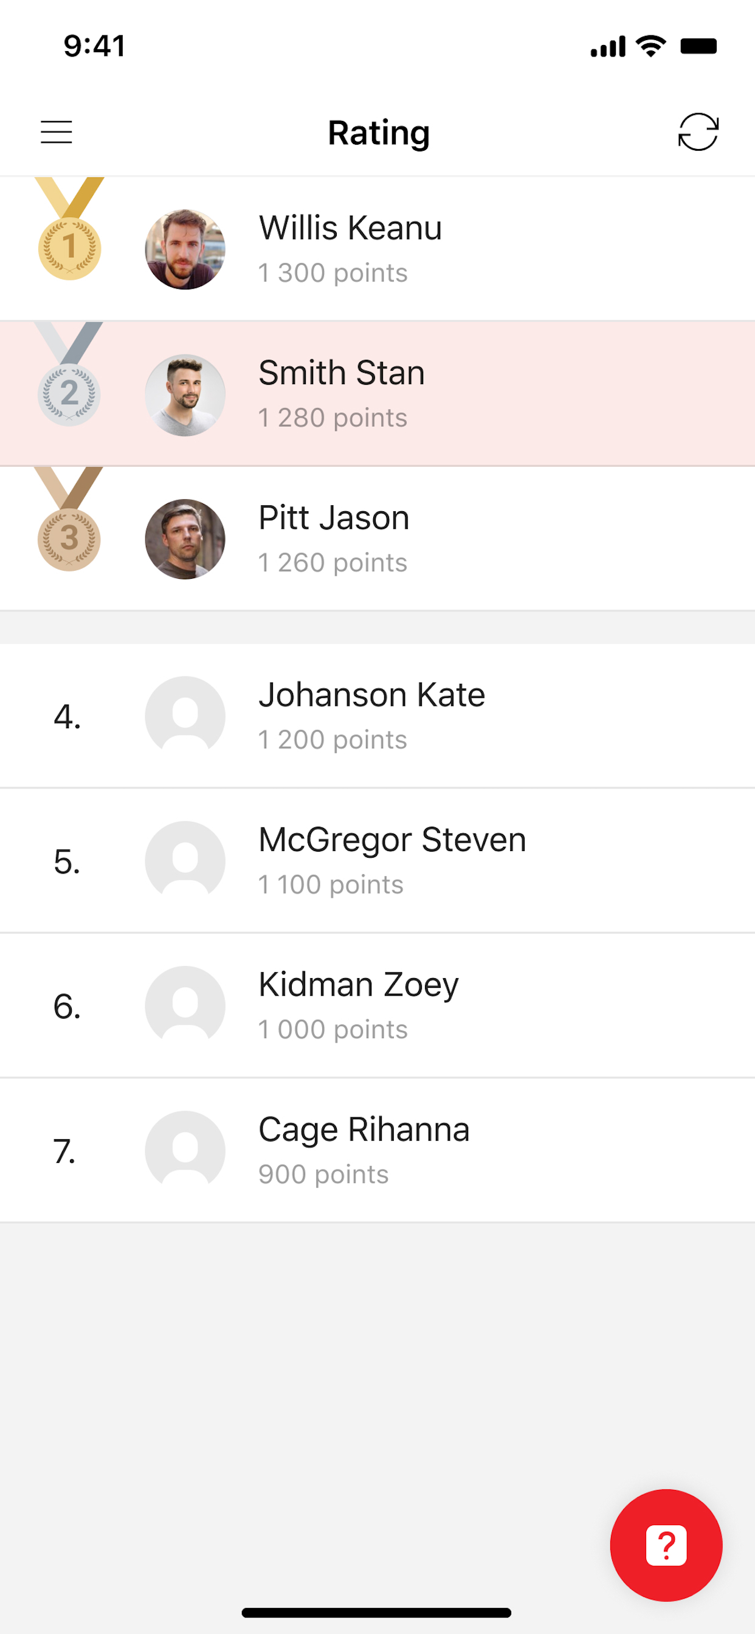Screen dimensions: 755x1634
Task: Select Johanson Kate's placeholder avatar
Action: [185, 716]
